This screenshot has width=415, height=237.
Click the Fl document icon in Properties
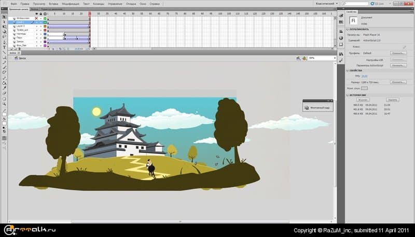pos(353,20)
